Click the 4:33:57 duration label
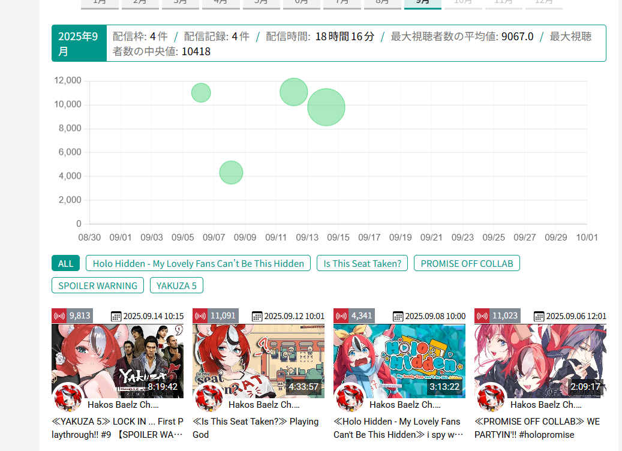This screenshot has height=451, width=622. click(304, 386)
